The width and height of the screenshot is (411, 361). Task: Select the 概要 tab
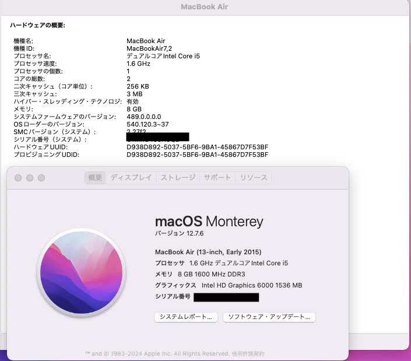click(x=95, y=178)
